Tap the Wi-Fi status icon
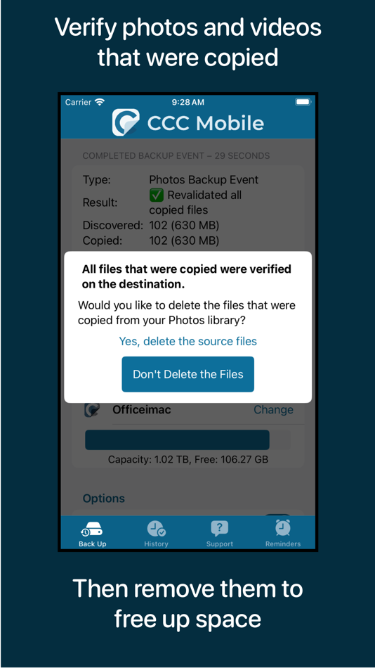375x668 pixels. (100, 102)
